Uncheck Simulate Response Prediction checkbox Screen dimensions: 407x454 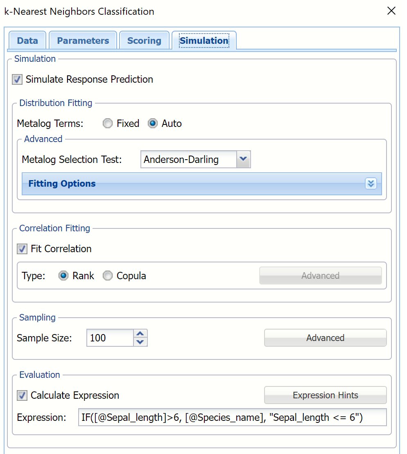[17, 79]
